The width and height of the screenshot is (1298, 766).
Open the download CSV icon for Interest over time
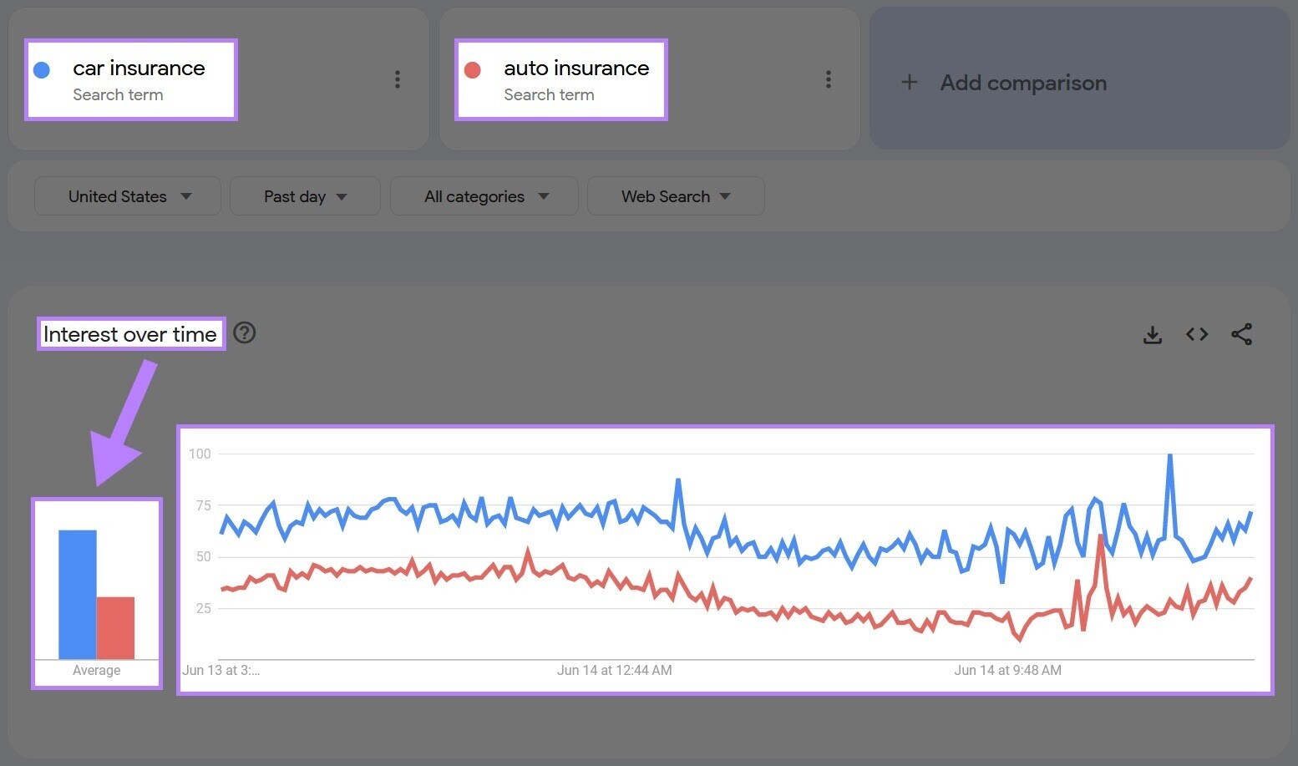(1153, 333)
